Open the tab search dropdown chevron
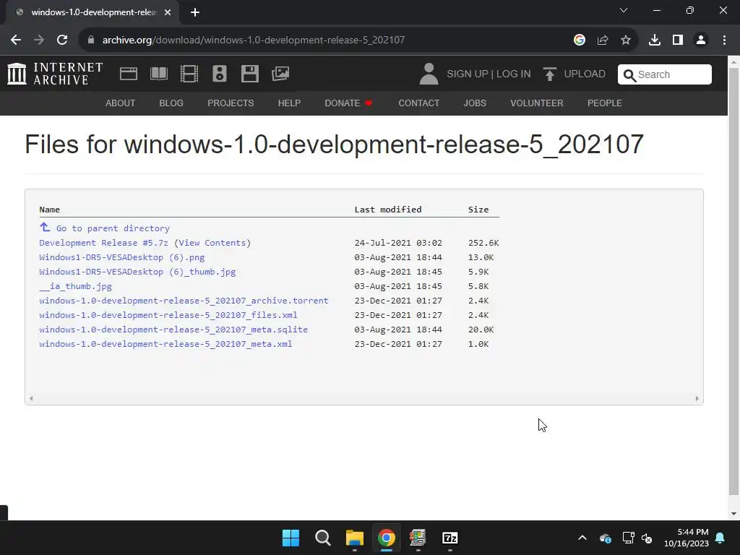Viewport: 740px width, 555px height. pyautogui.click(x=624, y=10)
